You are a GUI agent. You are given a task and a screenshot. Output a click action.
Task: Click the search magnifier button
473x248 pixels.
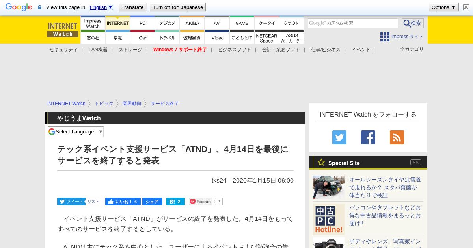413,23
